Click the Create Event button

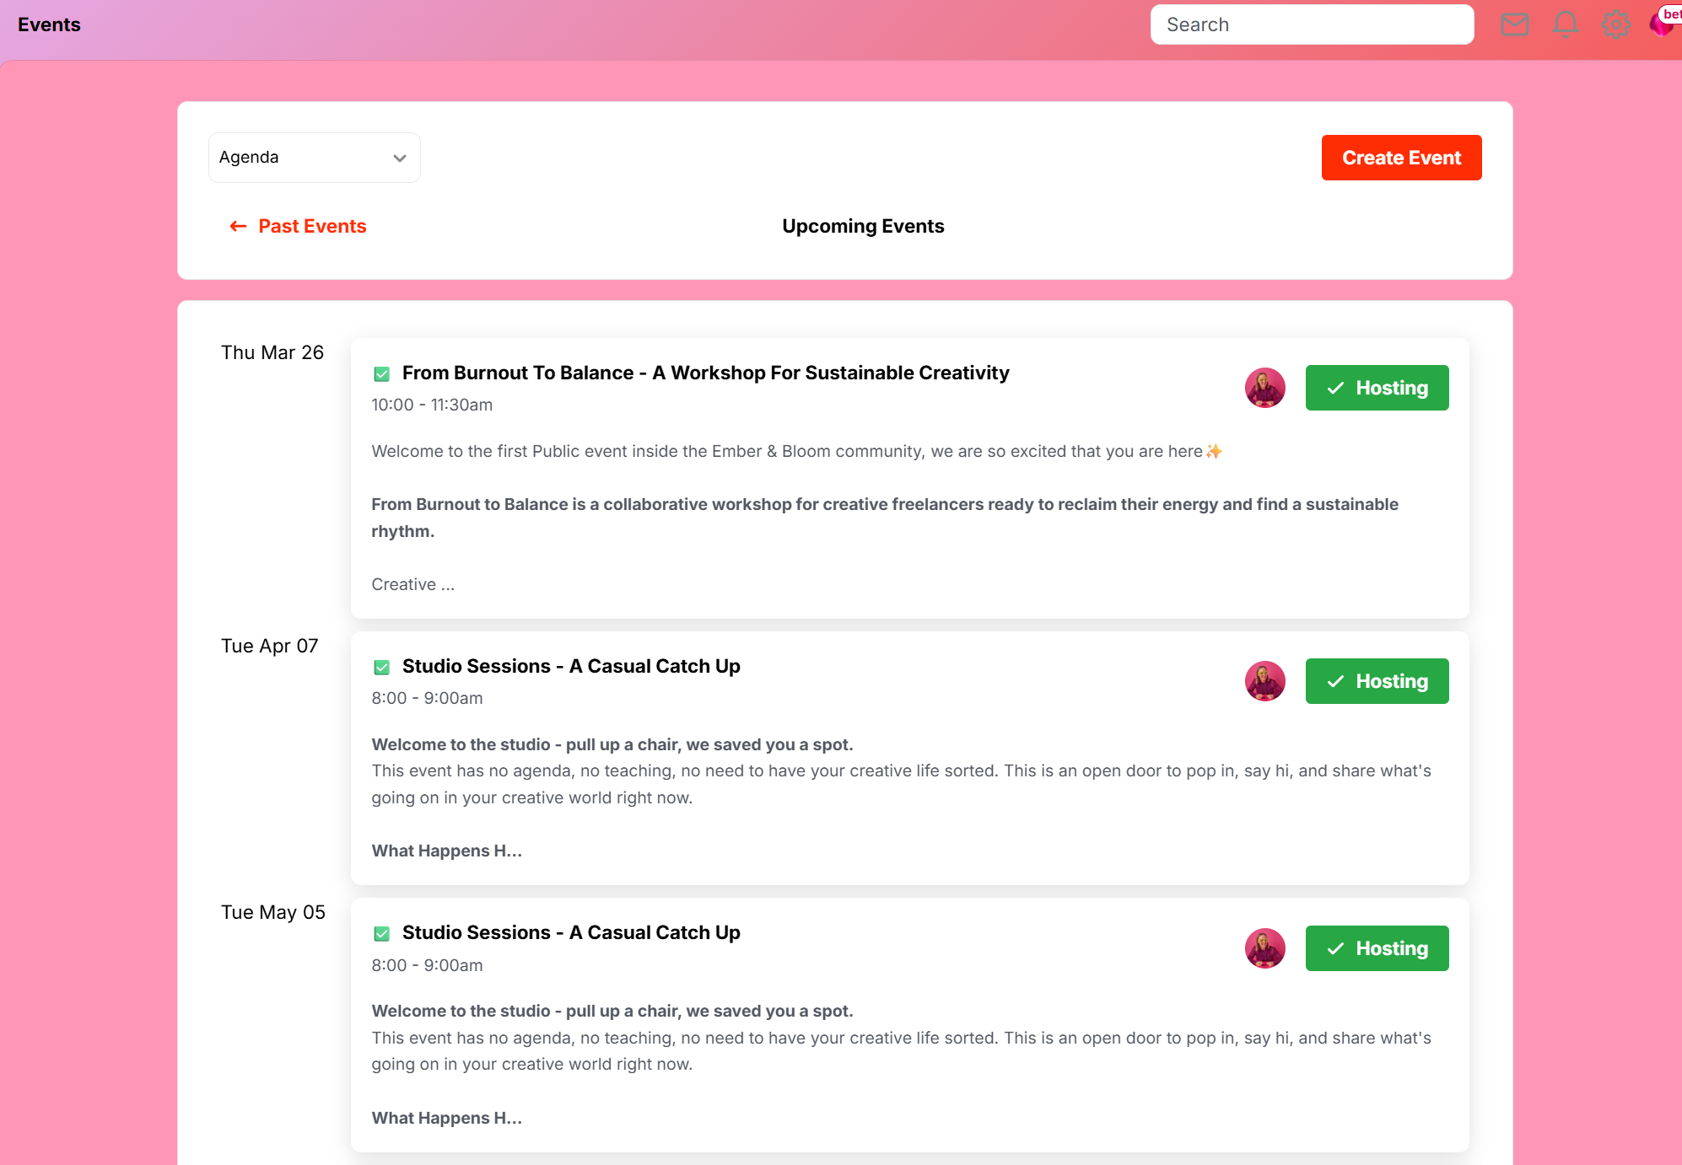(x=1400, y=158)
